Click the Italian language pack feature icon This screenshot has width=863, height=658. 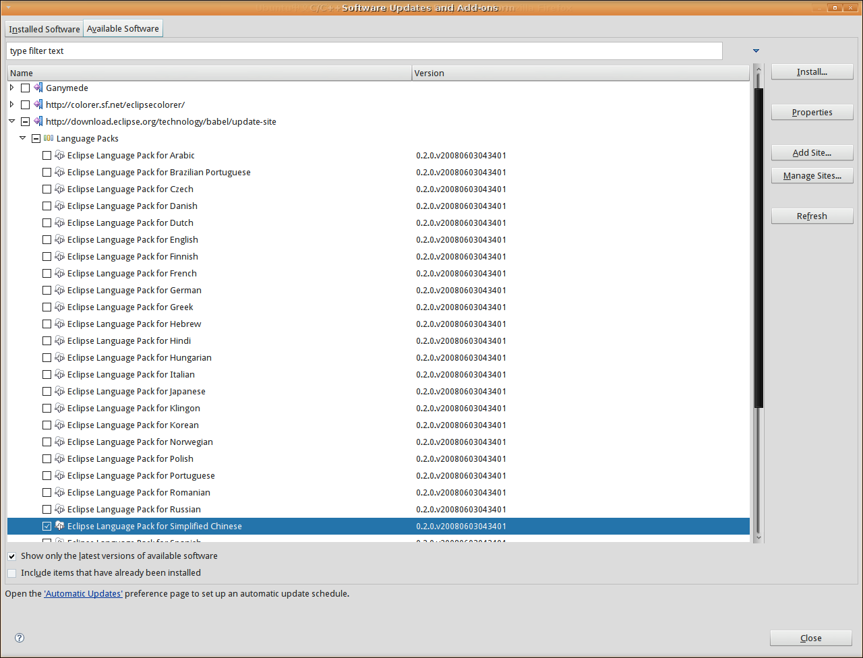click(60, 374)
